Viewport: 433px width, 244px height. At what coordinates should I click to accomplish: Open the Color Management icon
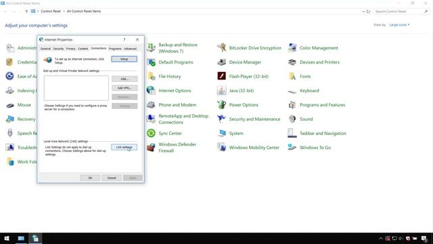[292, 48]
